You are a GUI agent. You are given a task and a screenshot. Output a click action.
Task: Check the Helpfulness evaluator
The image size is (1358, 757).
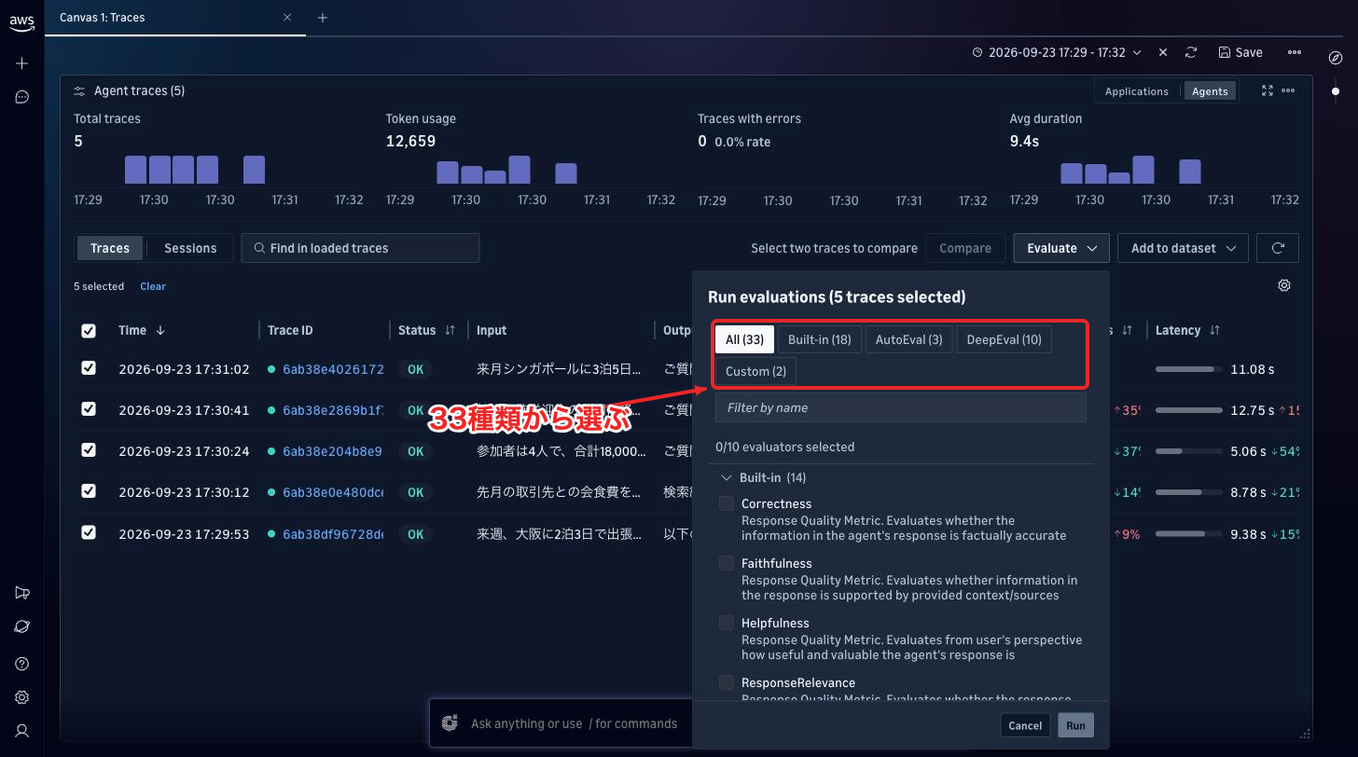pyautogui.click(x=727, y=623)
